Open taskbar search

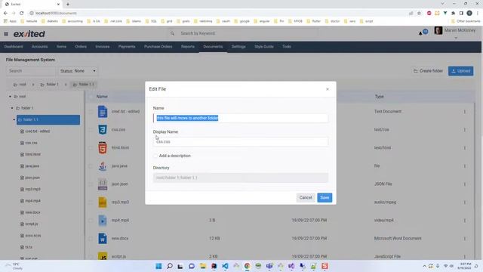click(x=169, y=266)
